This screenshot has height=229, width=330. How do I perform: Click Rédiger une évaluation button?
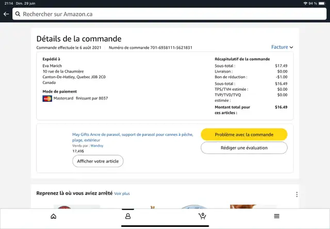pyautogui.click(x=244, y=148)
